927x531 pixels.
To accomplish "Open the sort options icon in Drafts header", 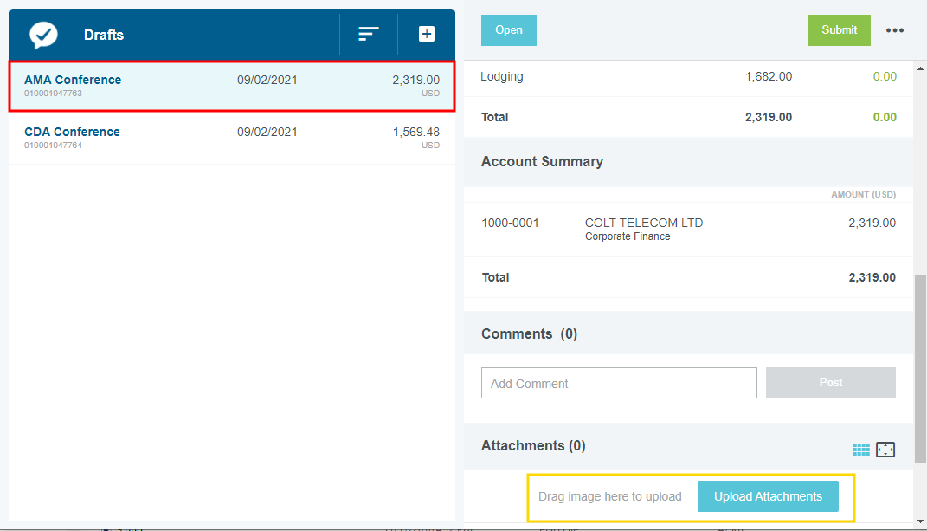I will [x=369, y=34].
